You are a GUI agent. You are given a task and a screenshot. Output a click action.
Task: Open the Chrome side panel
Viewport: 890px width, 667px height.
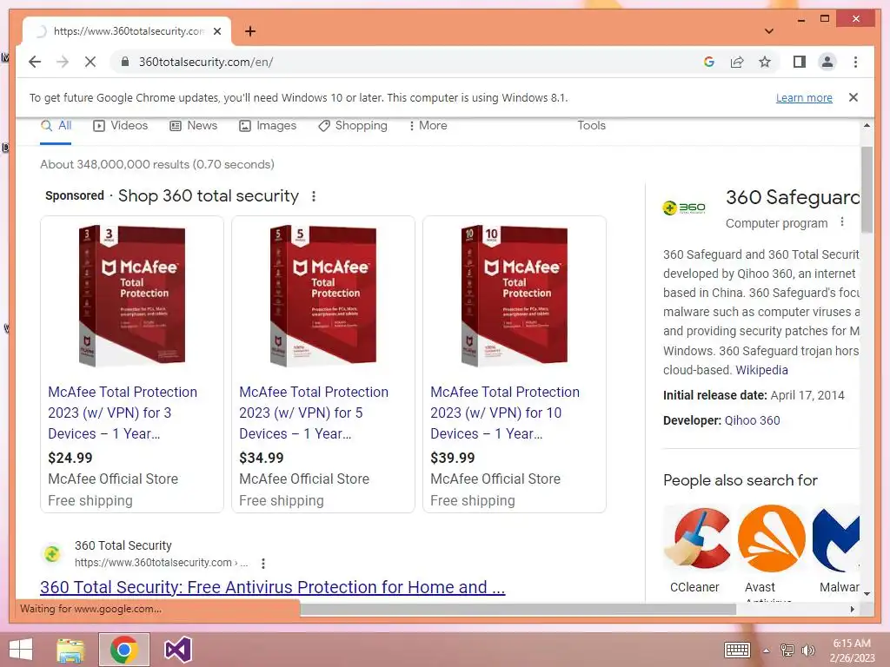[800, 62]
